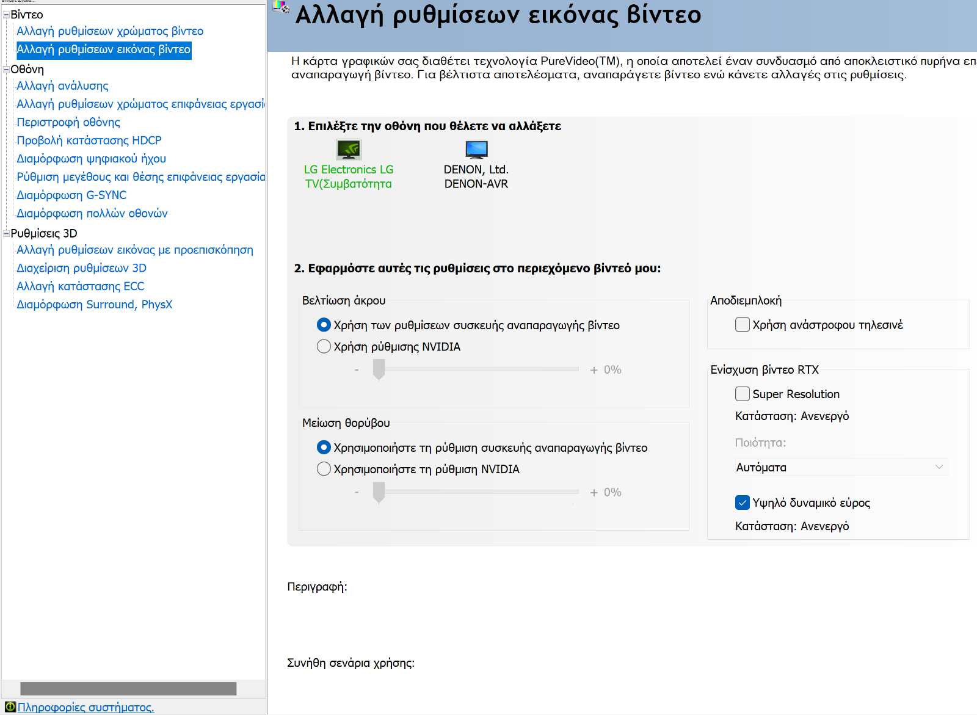
Task: Click the edge enhancement plus sign
Action: [594, 370]
